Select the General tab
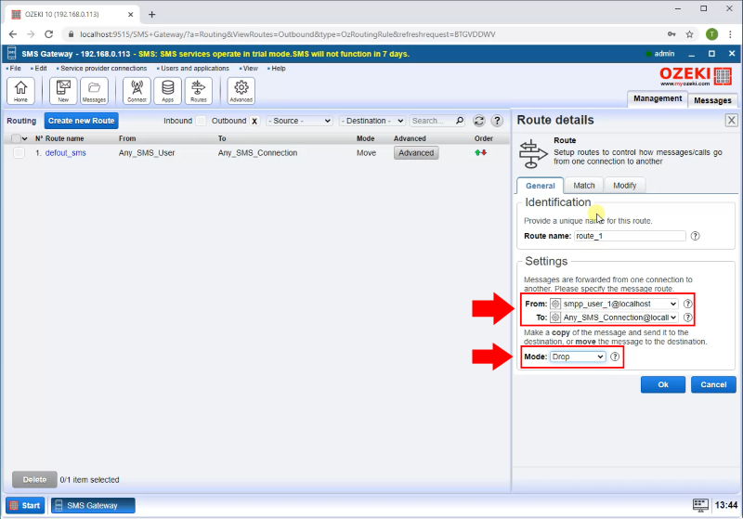743x519 pixels. click(540, 186)
